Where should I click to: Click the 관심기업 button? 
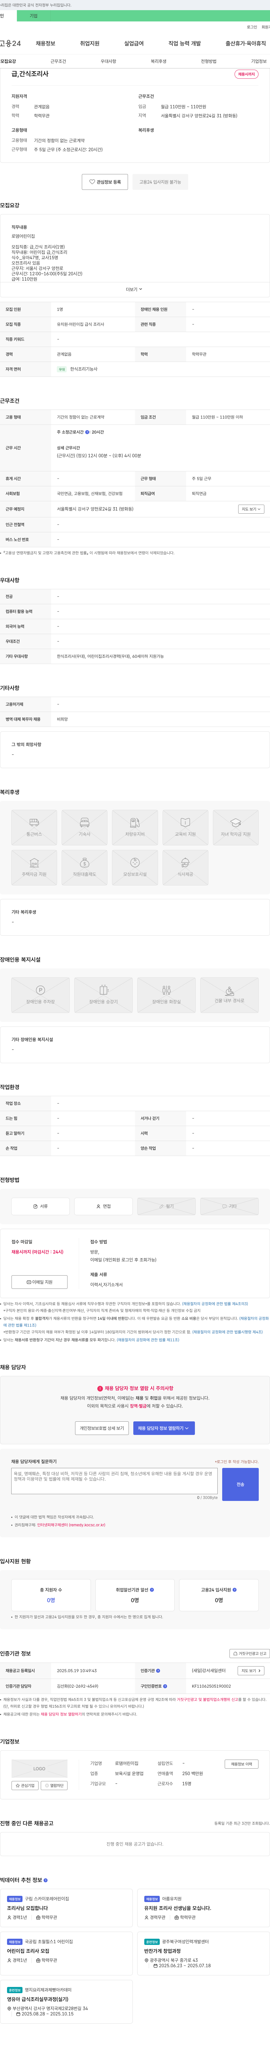pos(25,1786)
